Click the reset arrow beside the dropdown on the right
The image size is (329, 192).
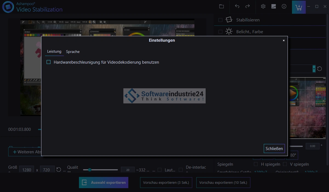(319, 69)
